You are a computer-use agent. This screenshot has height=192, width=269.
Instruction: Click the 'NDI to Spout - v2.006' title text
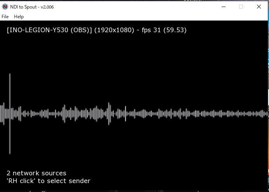32,7
